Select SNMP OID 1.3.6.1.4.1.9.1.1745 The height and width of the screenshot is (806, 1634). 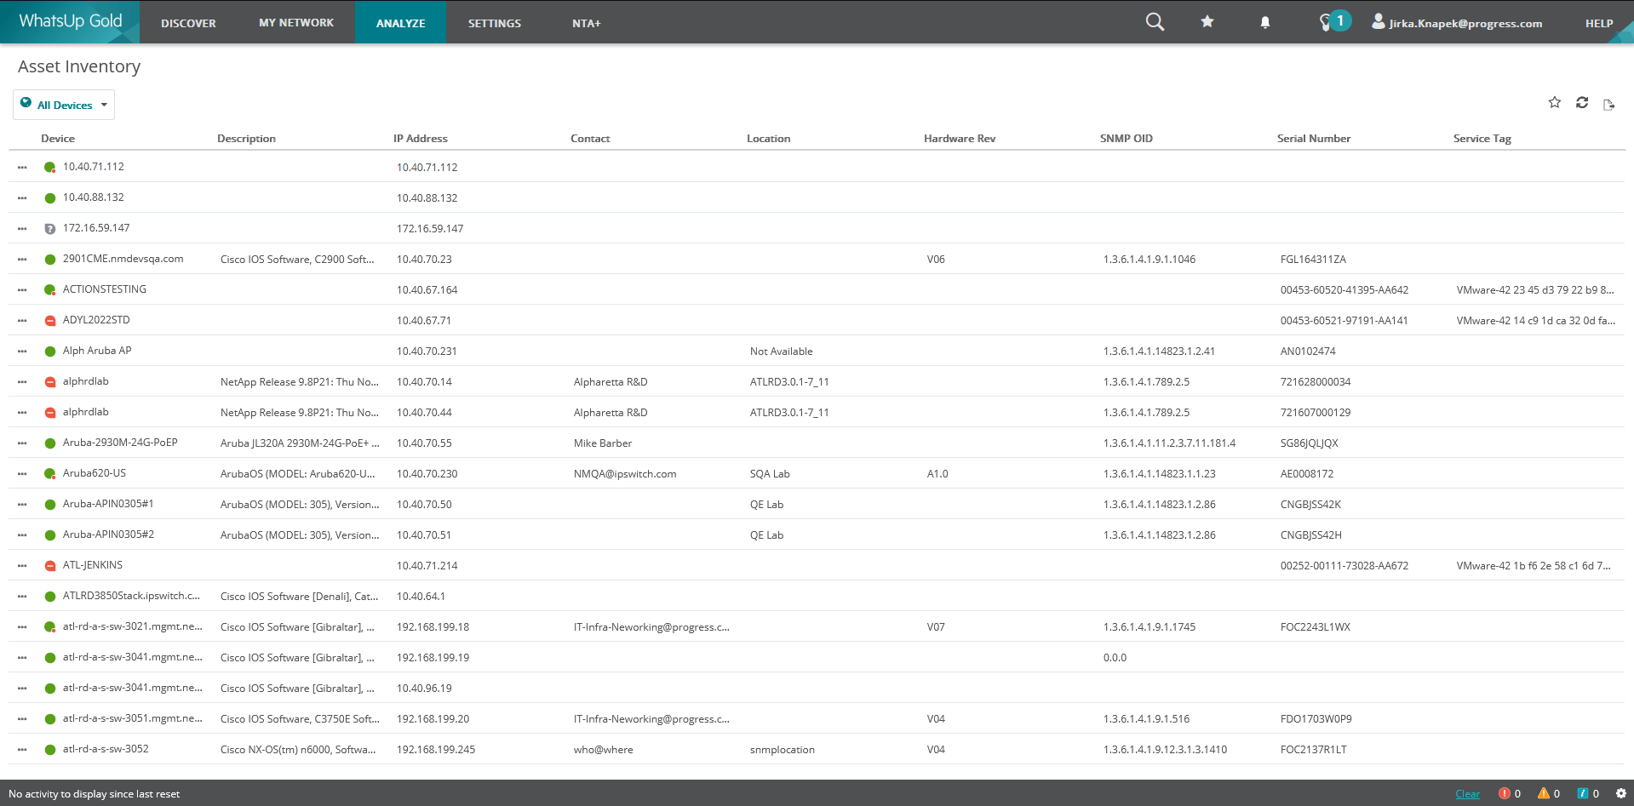click(x=1150, y=627)
